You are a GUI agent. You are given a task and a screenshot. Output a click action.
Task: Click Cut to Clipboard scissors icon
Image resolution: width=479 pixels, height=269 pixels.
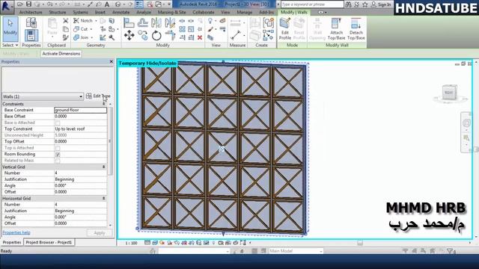[x=65, y=21]
